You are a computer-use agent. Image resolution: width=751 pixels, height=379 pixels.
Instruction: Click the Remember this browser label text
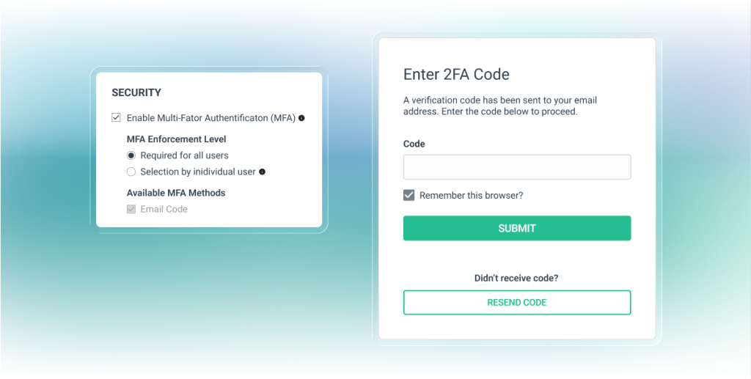pyautogui.click(x=471, y=196)
